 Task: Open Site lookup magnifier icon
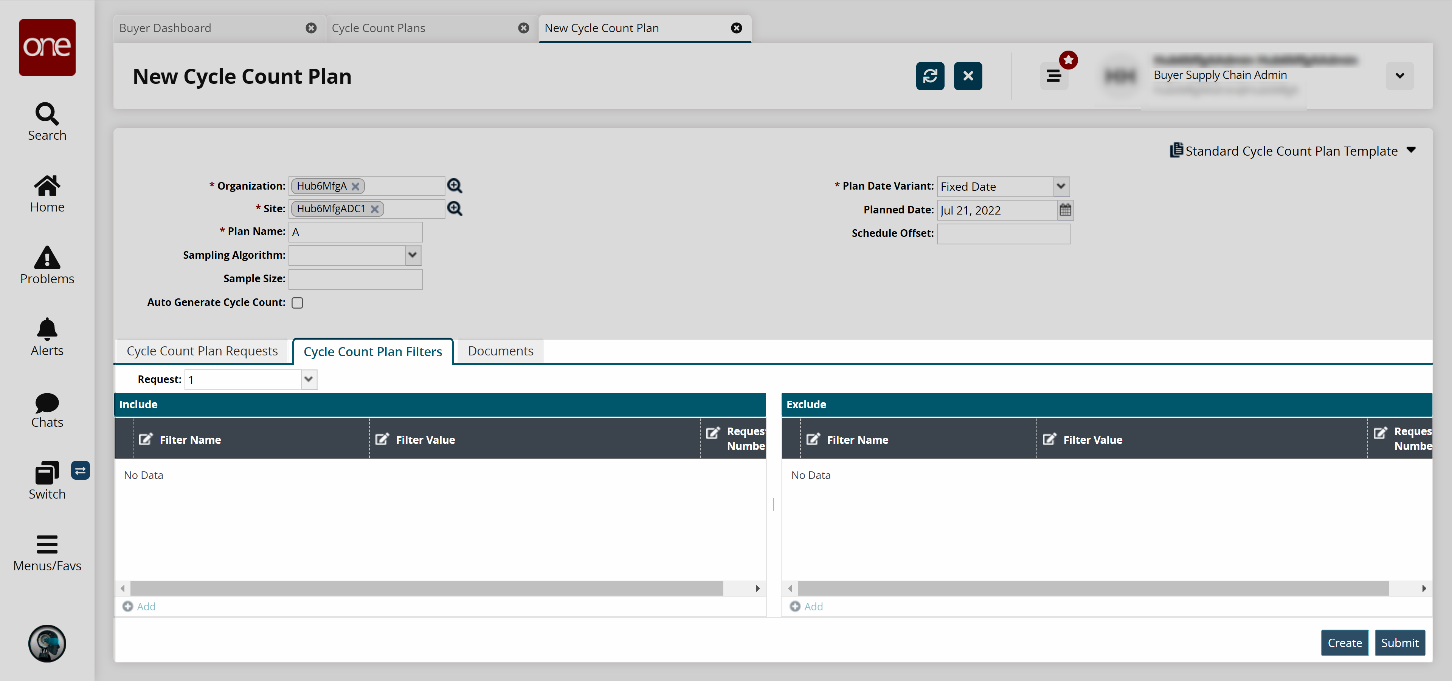pos(454,209)
